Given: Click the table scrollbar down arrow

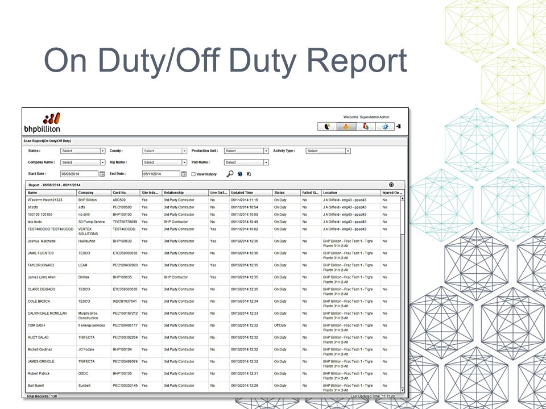Looking at the screenshot, I should 403,391.
